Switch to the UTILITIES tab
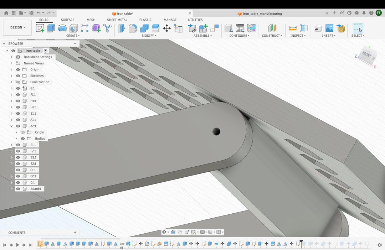 pyautogui.click(x=195, y=20)
